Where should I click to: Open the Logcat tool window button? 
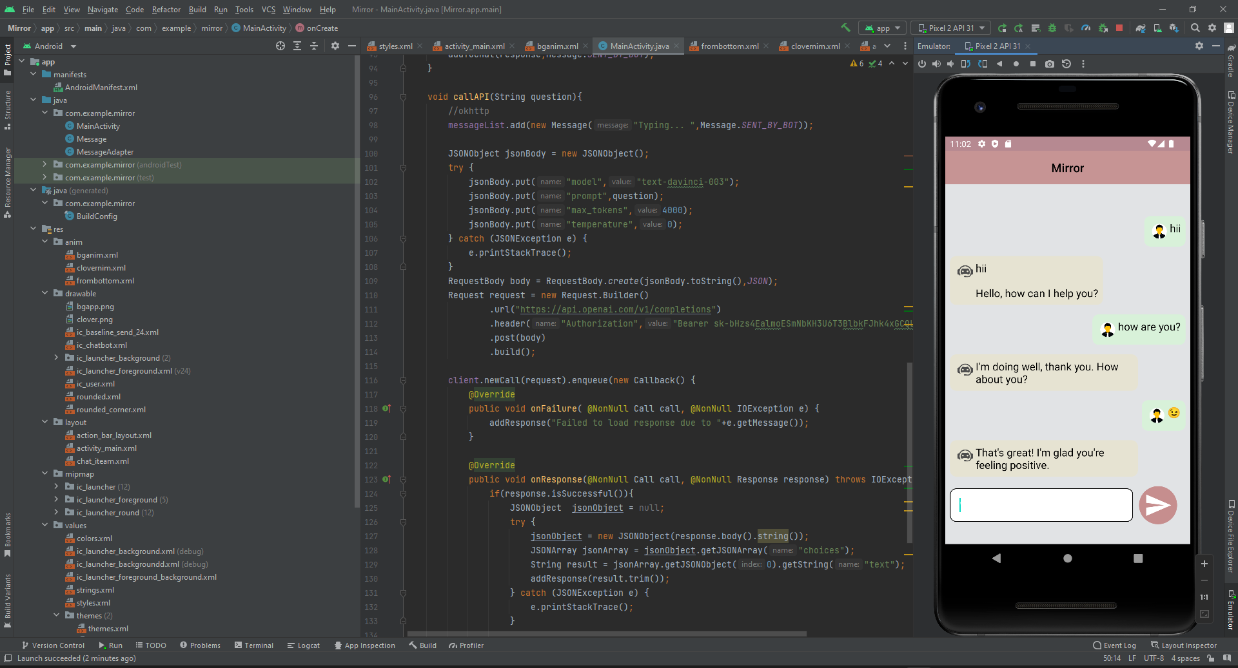303,645
